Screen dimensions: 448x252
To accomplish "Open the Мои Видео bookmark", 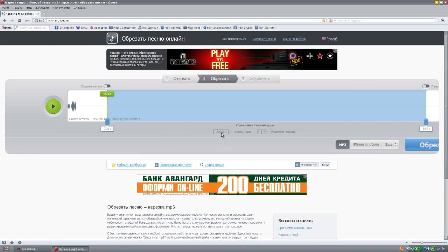I will tap(243, 28).
